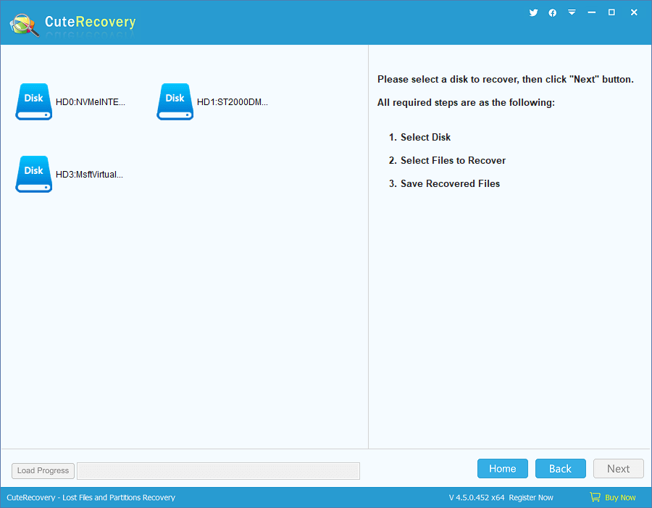Click the HD0:NVMeINTE... label
This screenshot has width=652, height=508.
(91, 102)
